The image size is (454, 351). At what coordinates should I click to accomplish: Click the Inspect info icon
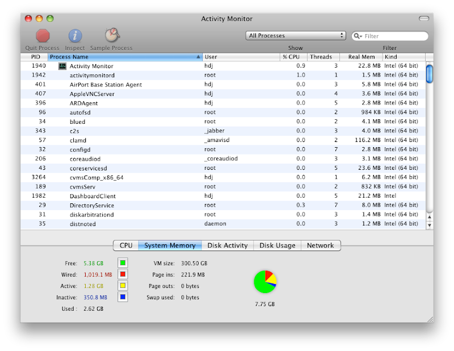75,36
